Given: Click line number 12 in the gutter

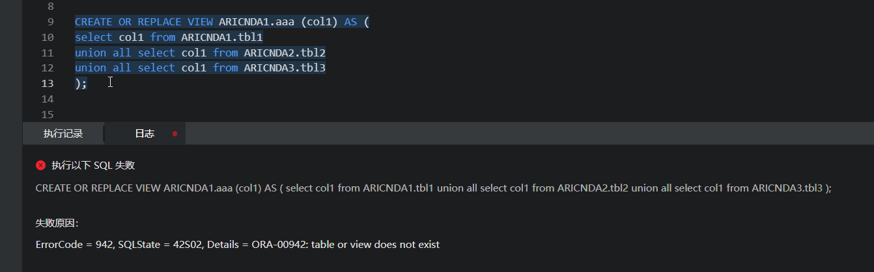Looking at the screenshot, I should 47,68.
